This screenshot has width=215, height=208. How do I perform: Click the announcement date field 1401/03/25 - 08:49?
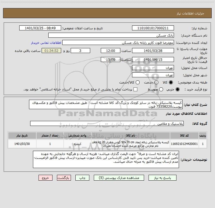[40, 28]
